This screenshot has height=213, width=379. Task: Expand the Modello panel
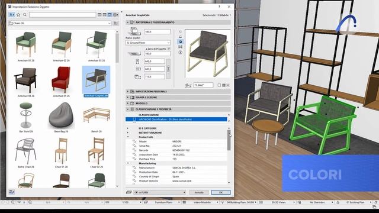pos(128,103)
